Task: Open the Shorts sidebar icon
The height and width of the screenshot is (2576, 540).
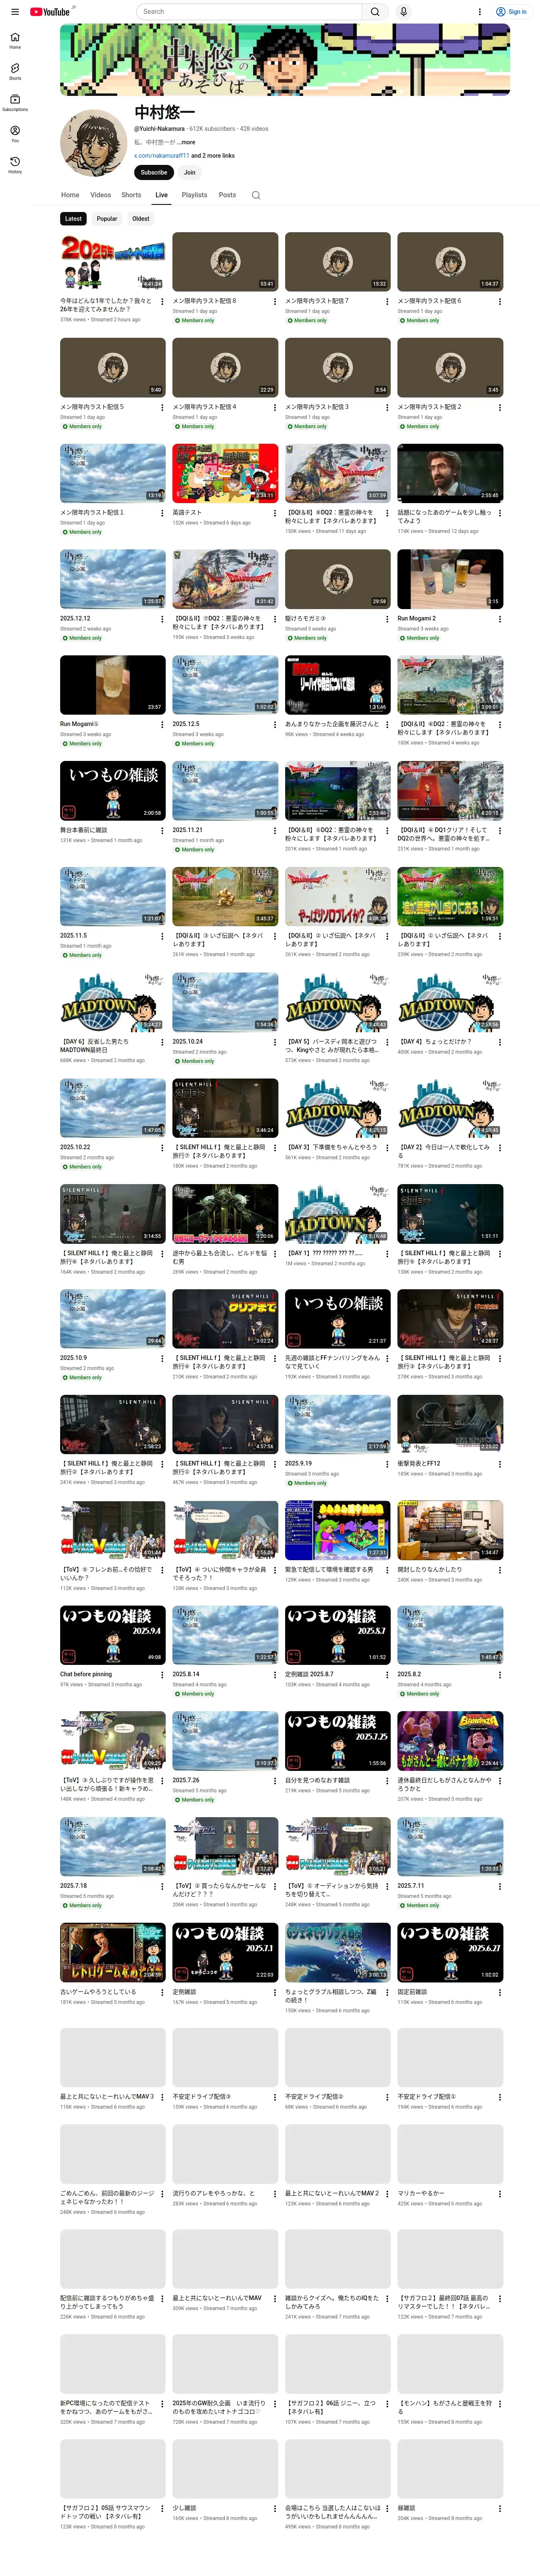Action: [15, 71]
